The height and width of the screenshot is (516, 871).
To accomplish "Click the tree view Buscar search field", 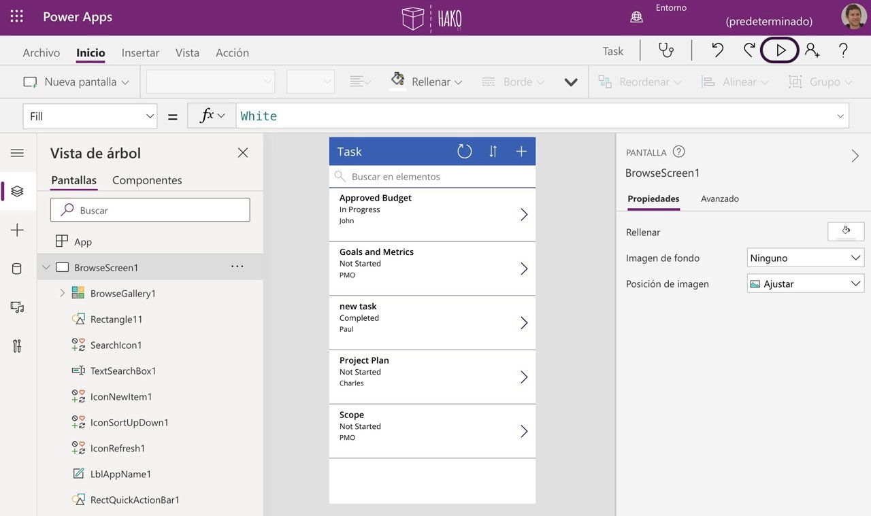I will coord(150,210).
